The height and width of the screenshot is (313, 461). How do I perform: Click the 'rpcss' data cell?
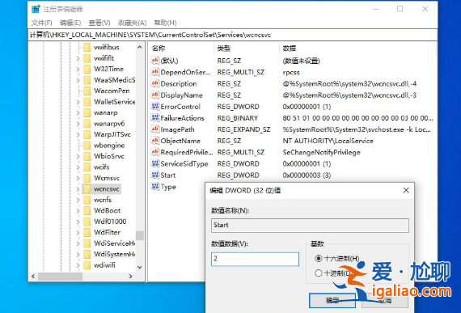tap(291, 72)
